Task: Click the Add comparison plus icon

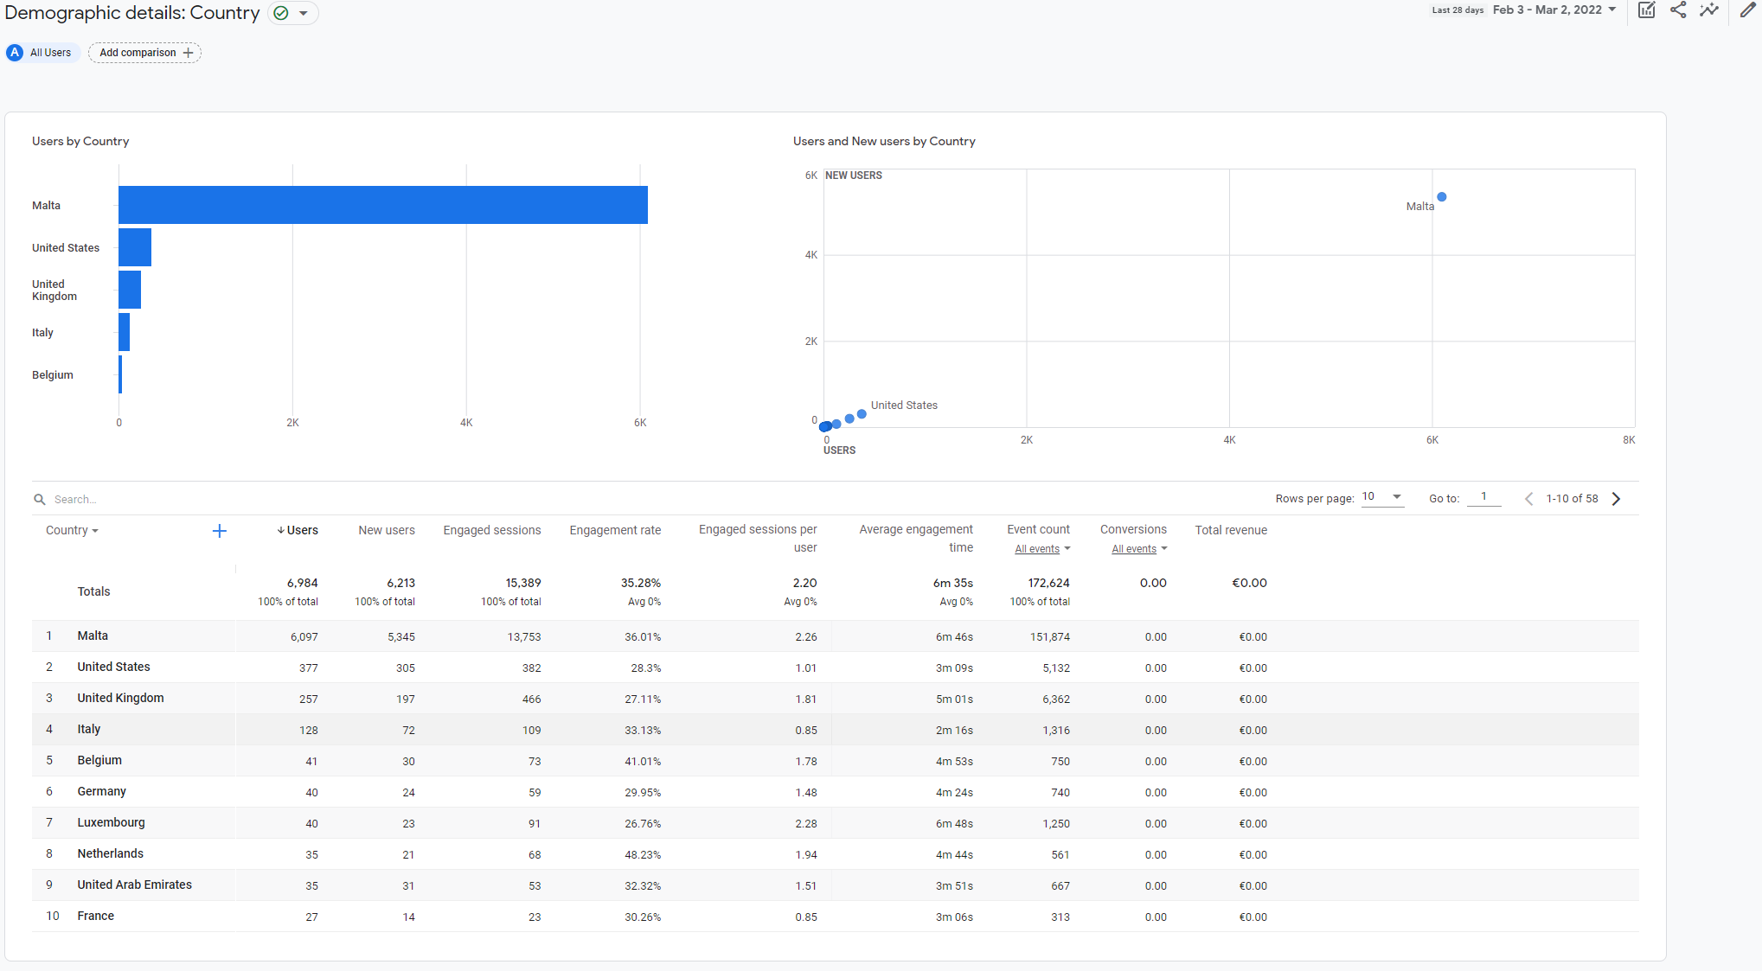Action: coord(185,51)
